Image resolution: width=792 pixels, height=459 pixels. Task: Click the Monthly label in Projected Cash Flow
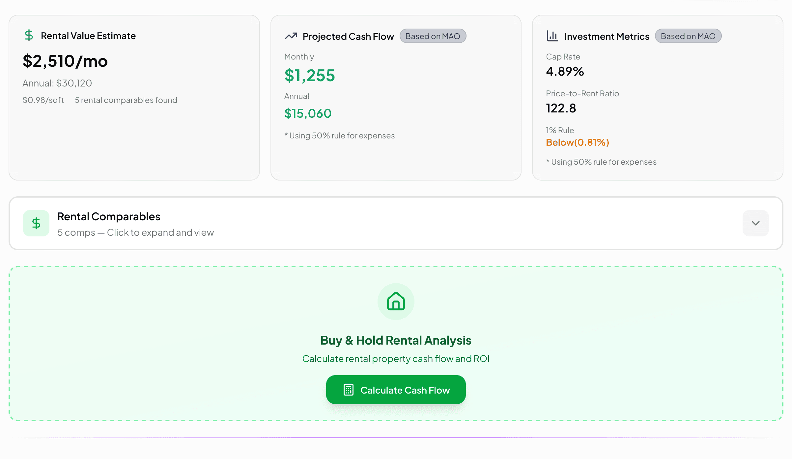[x=299, y=57]
